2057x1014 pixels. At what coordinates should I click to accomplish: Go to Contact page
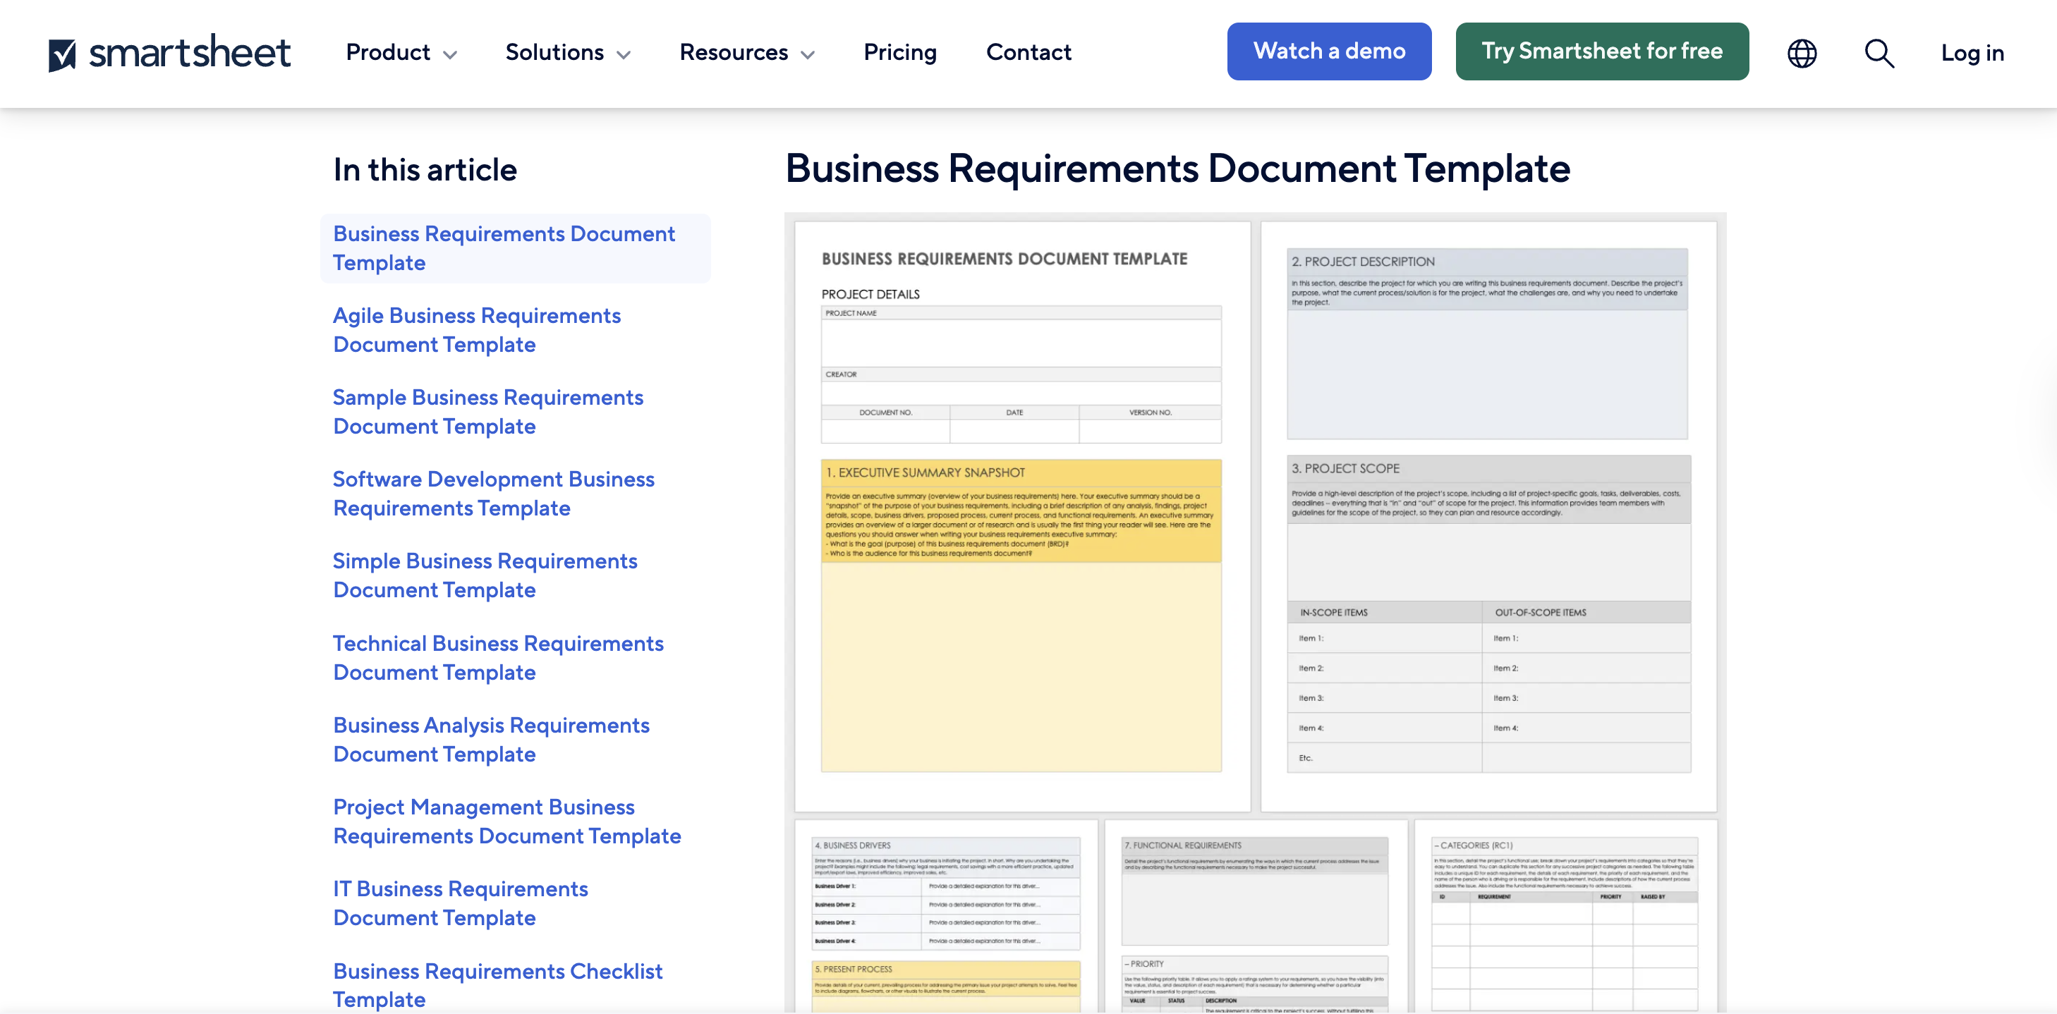pyautogui.click(x=1028, y=52)
